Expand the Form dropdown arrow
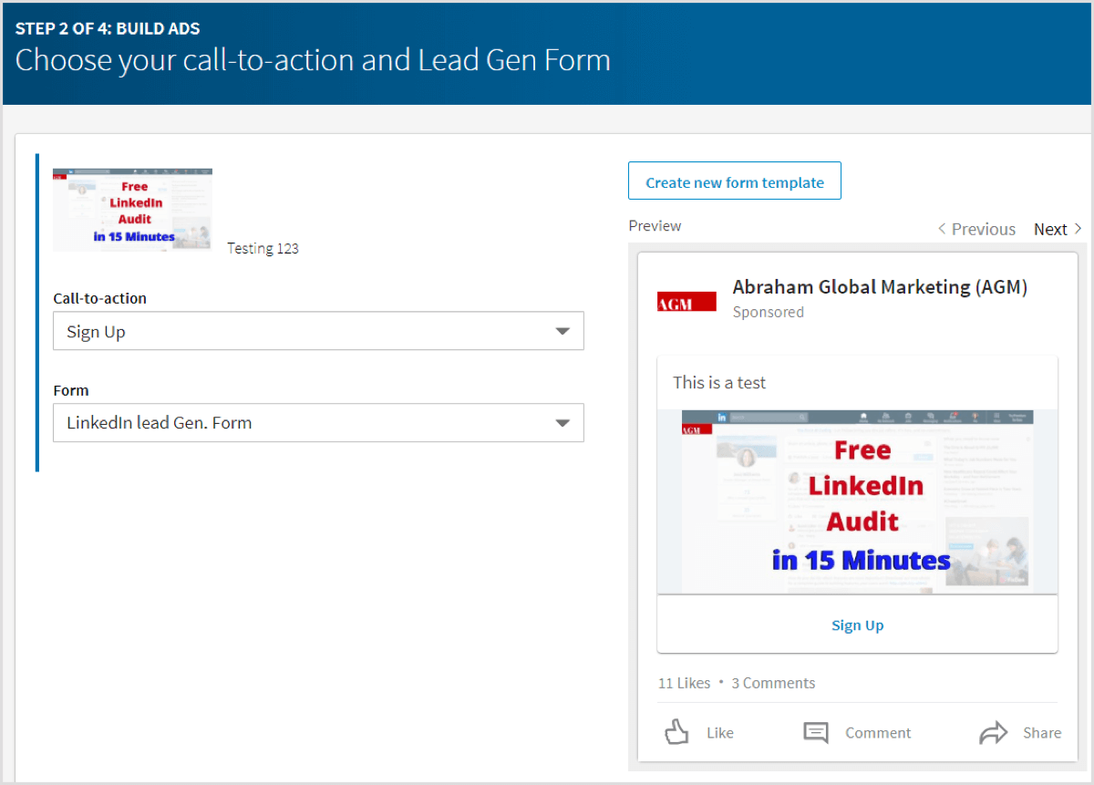The height and width of the screenshot is (785, 1094). tap(562, 423)
